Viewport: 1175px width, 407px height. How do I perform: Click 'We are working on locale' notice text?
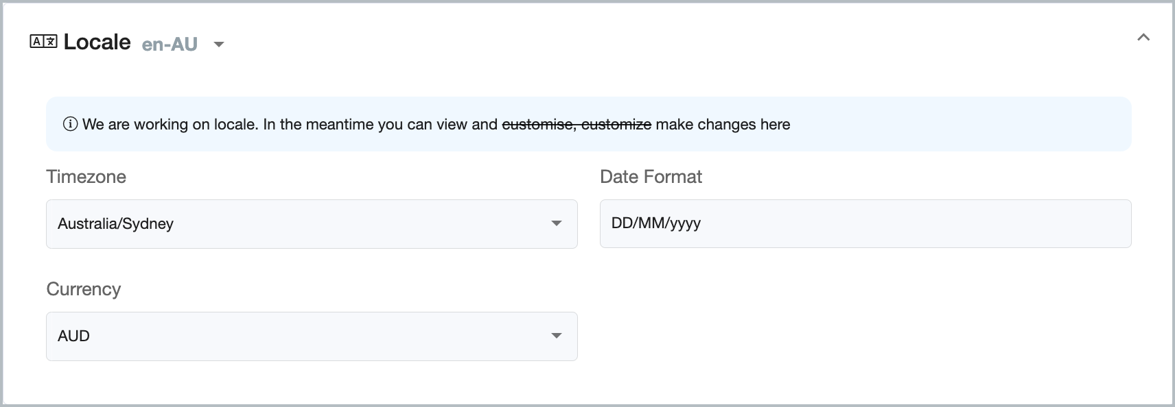pyautogui.click(x=170, y=124)
